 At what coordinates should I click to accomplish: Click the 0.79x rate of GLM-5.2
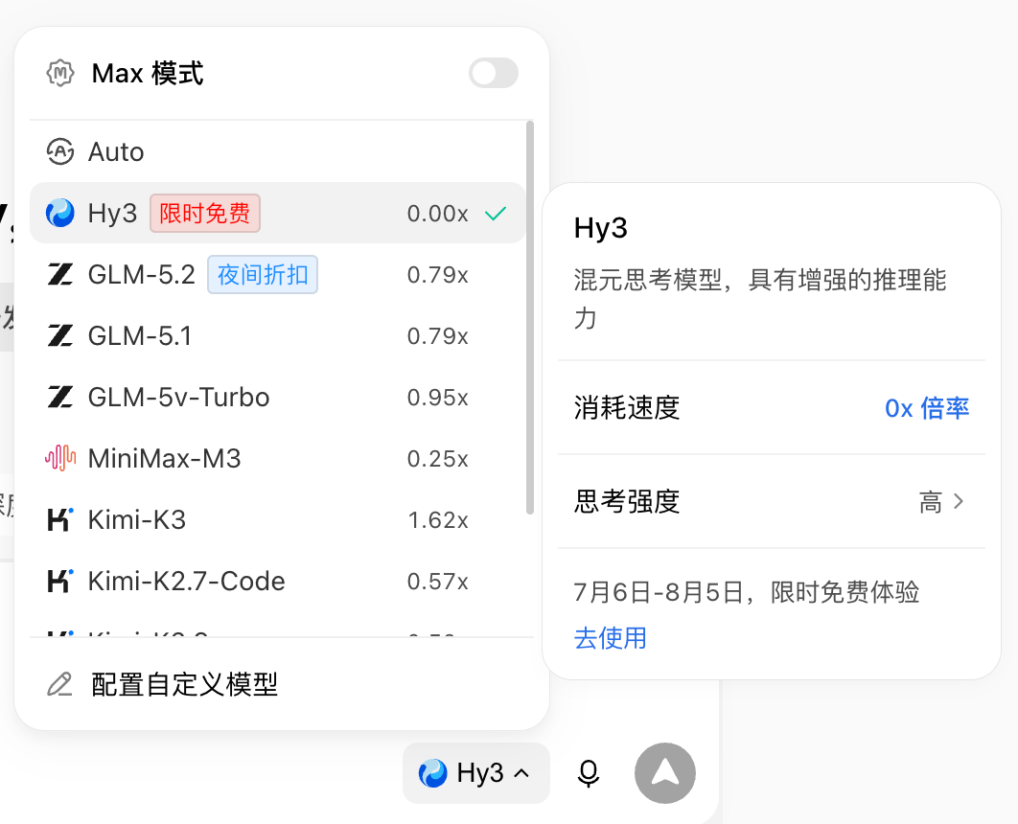click(x=437, y=275)
